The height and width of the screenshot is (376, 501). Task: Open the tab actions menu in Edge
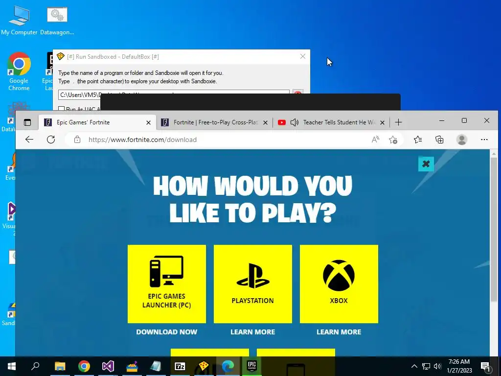point(27,122)
